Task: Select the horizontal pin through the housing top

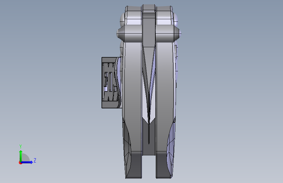Action: pyautogui.click(x=149, y=34)
